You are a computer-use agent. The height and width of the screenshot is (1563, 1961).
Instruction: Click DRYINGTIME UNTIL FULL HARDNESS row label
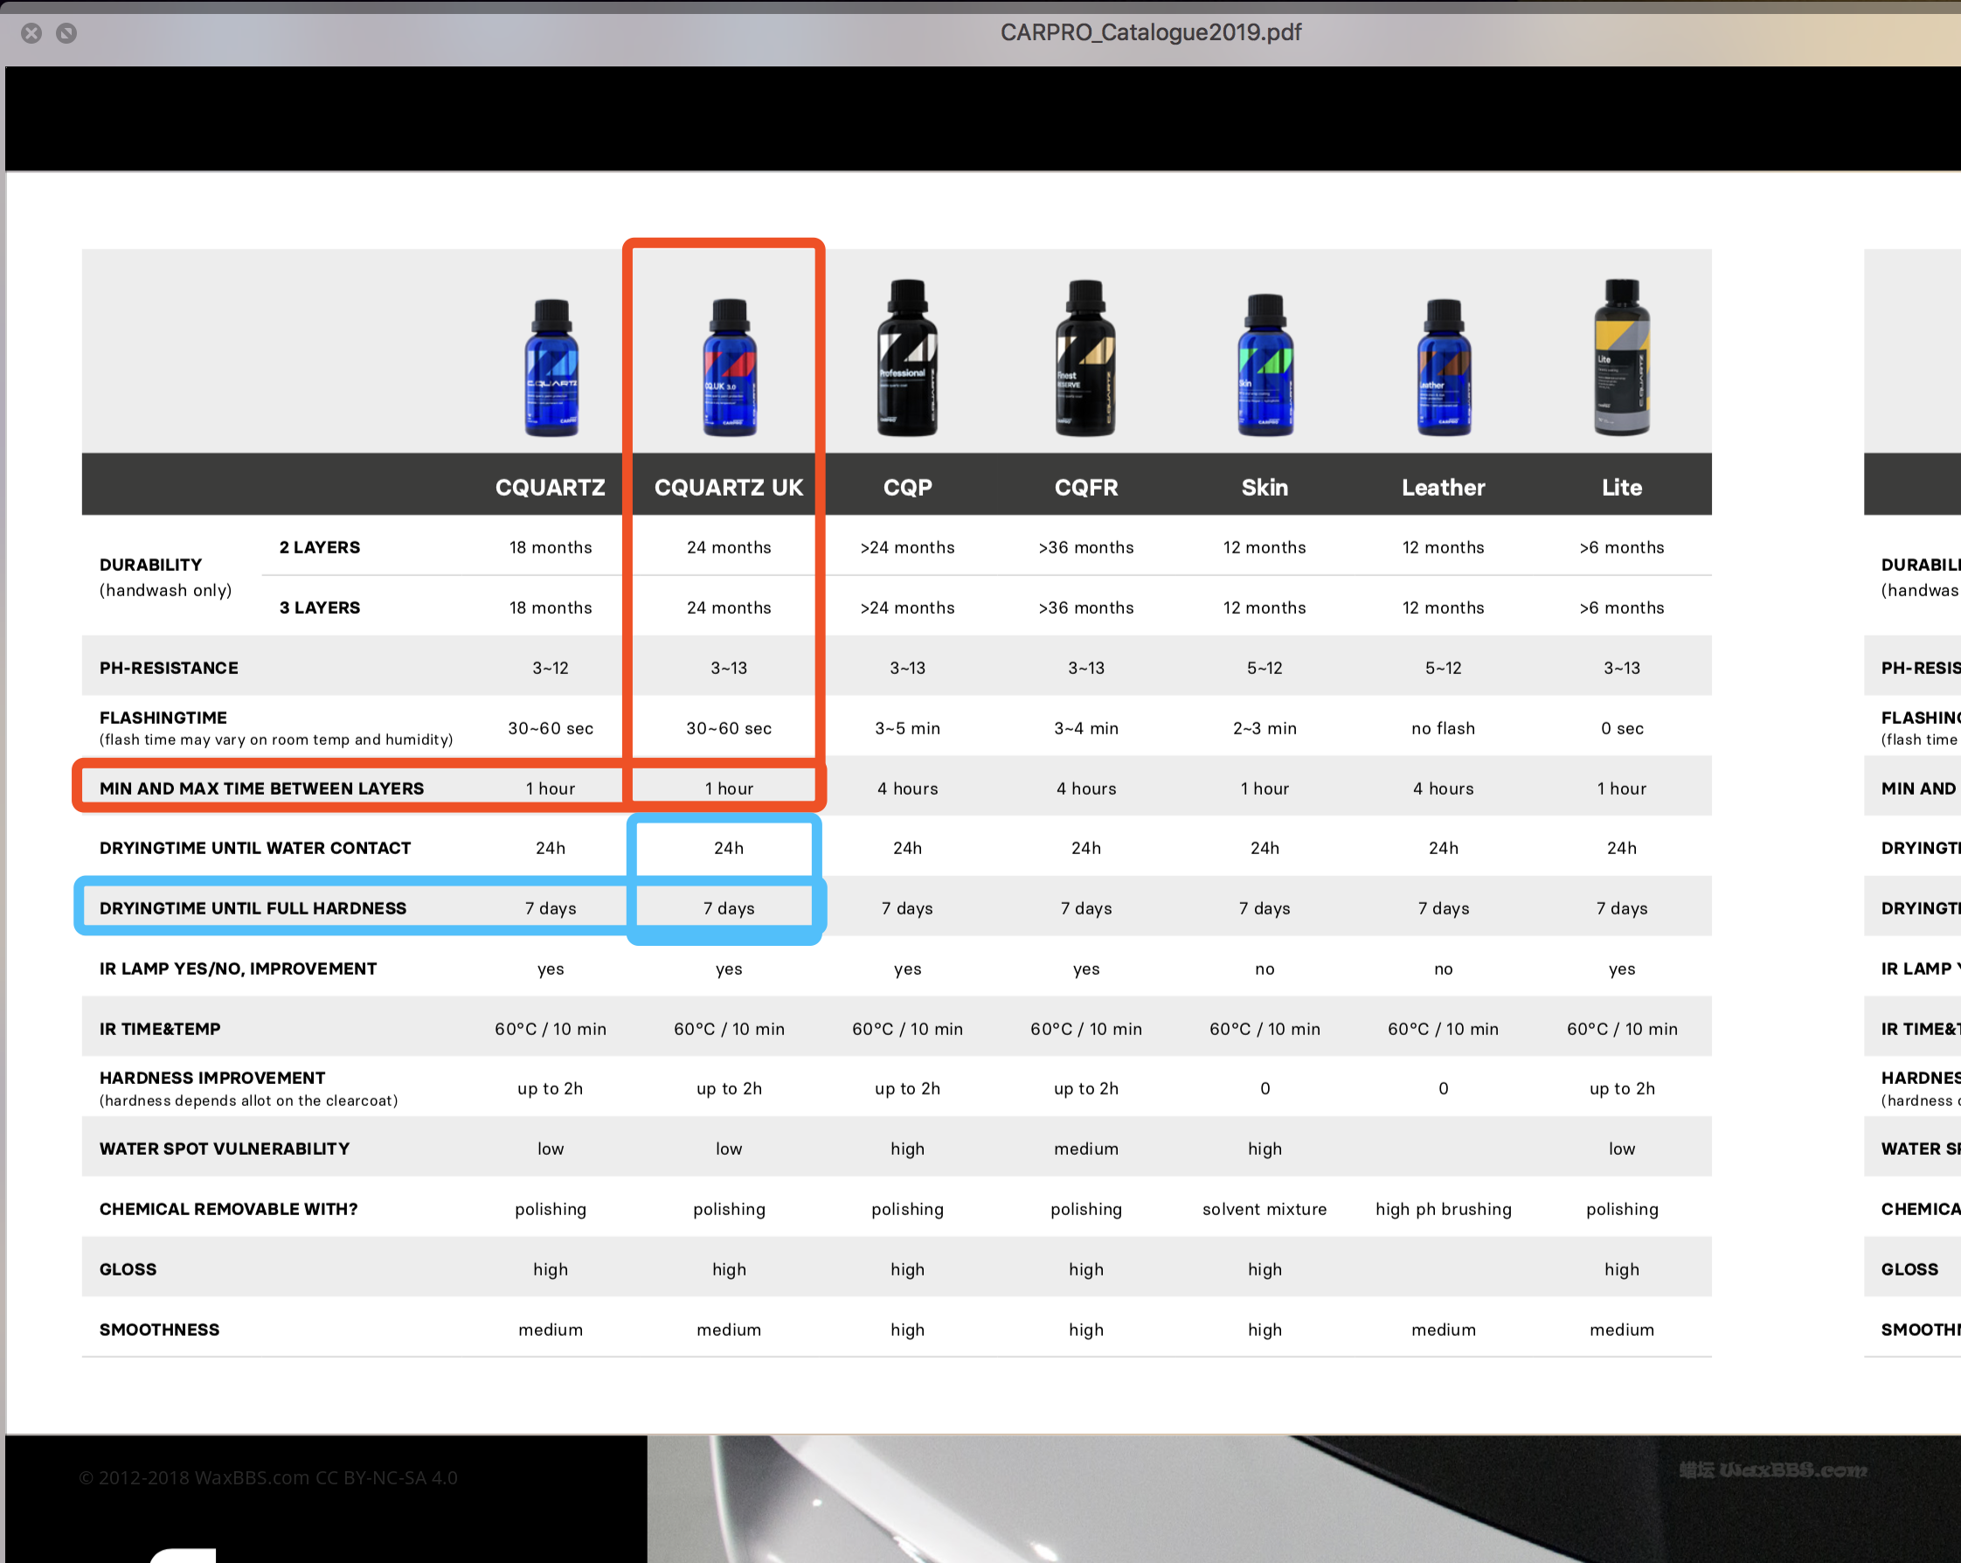click(253, 908)
